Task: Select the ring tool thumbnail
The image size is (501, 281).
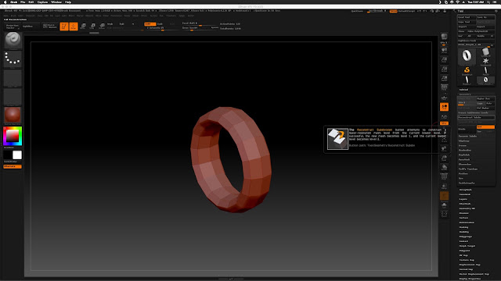Action: (x=467, y=56)
